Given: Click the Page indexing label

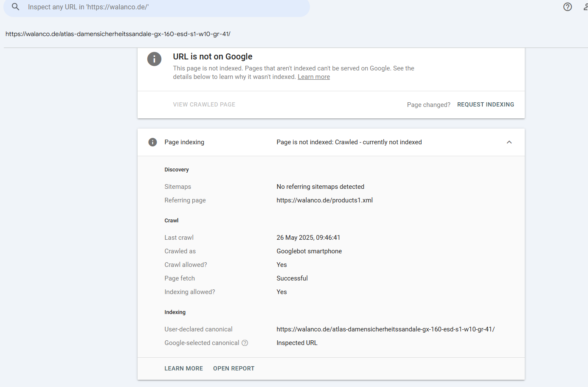Looking at the screenshot, I should 184,142.
